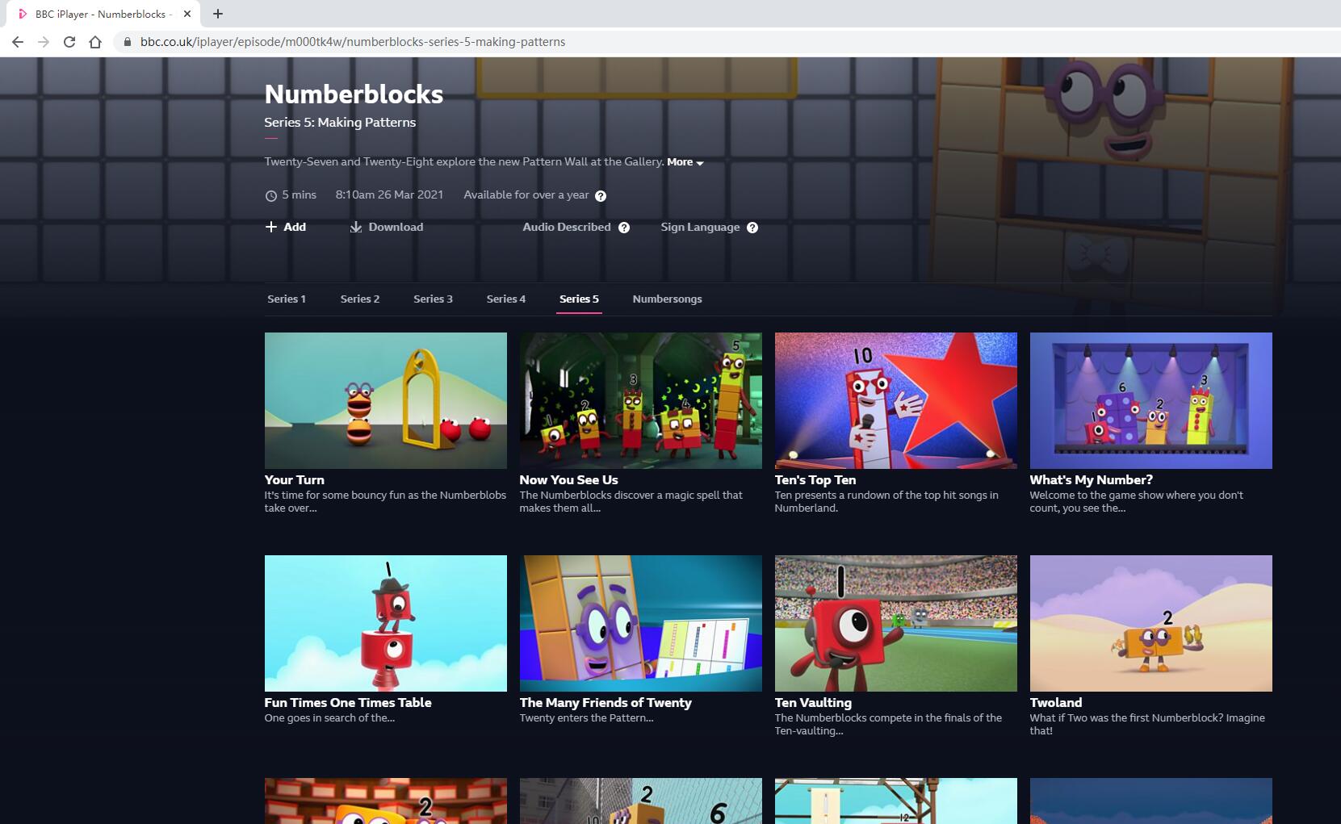Image resolution: width=1341 pixels, height=824 pixels.
Task: Switch to Series 4 tab
Action: point(506,299)
